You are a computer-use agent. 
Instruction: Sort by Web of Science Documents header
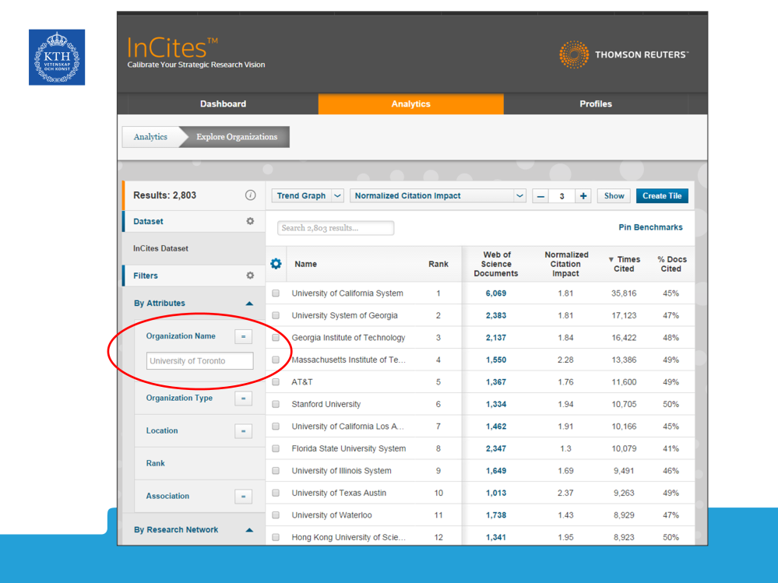pyautogui.click(x=495, y=264)
